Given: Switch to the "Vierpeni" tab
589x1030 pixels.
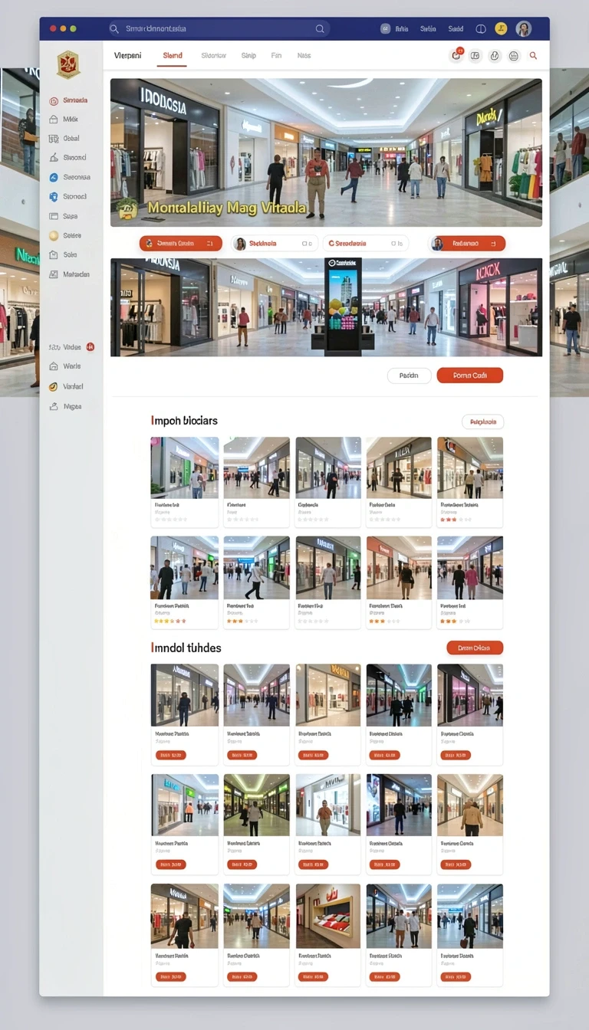Looking at the screenshot, I should tap(127, 55).
